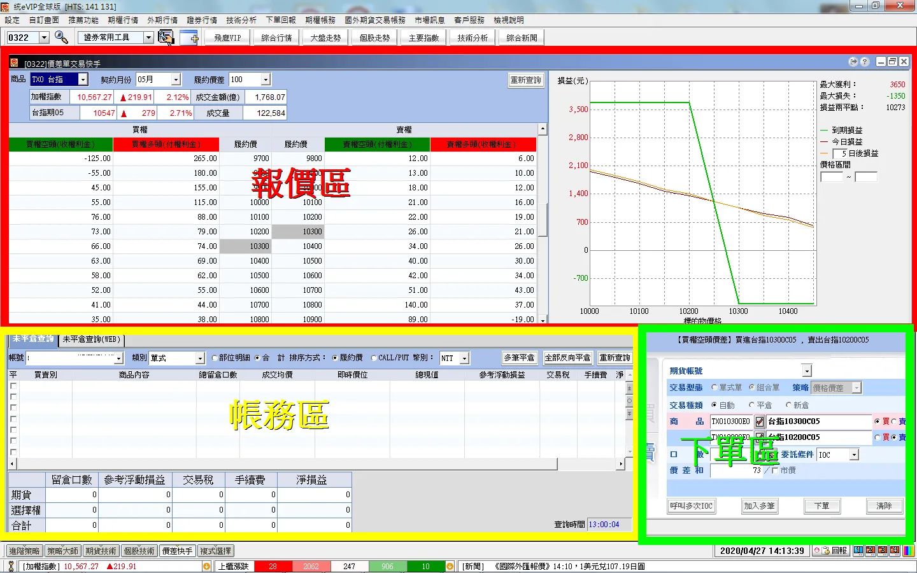This screenshot has height=573, width=917.
Task: Click the rainbow color theme icon
Action: [909, 551]
